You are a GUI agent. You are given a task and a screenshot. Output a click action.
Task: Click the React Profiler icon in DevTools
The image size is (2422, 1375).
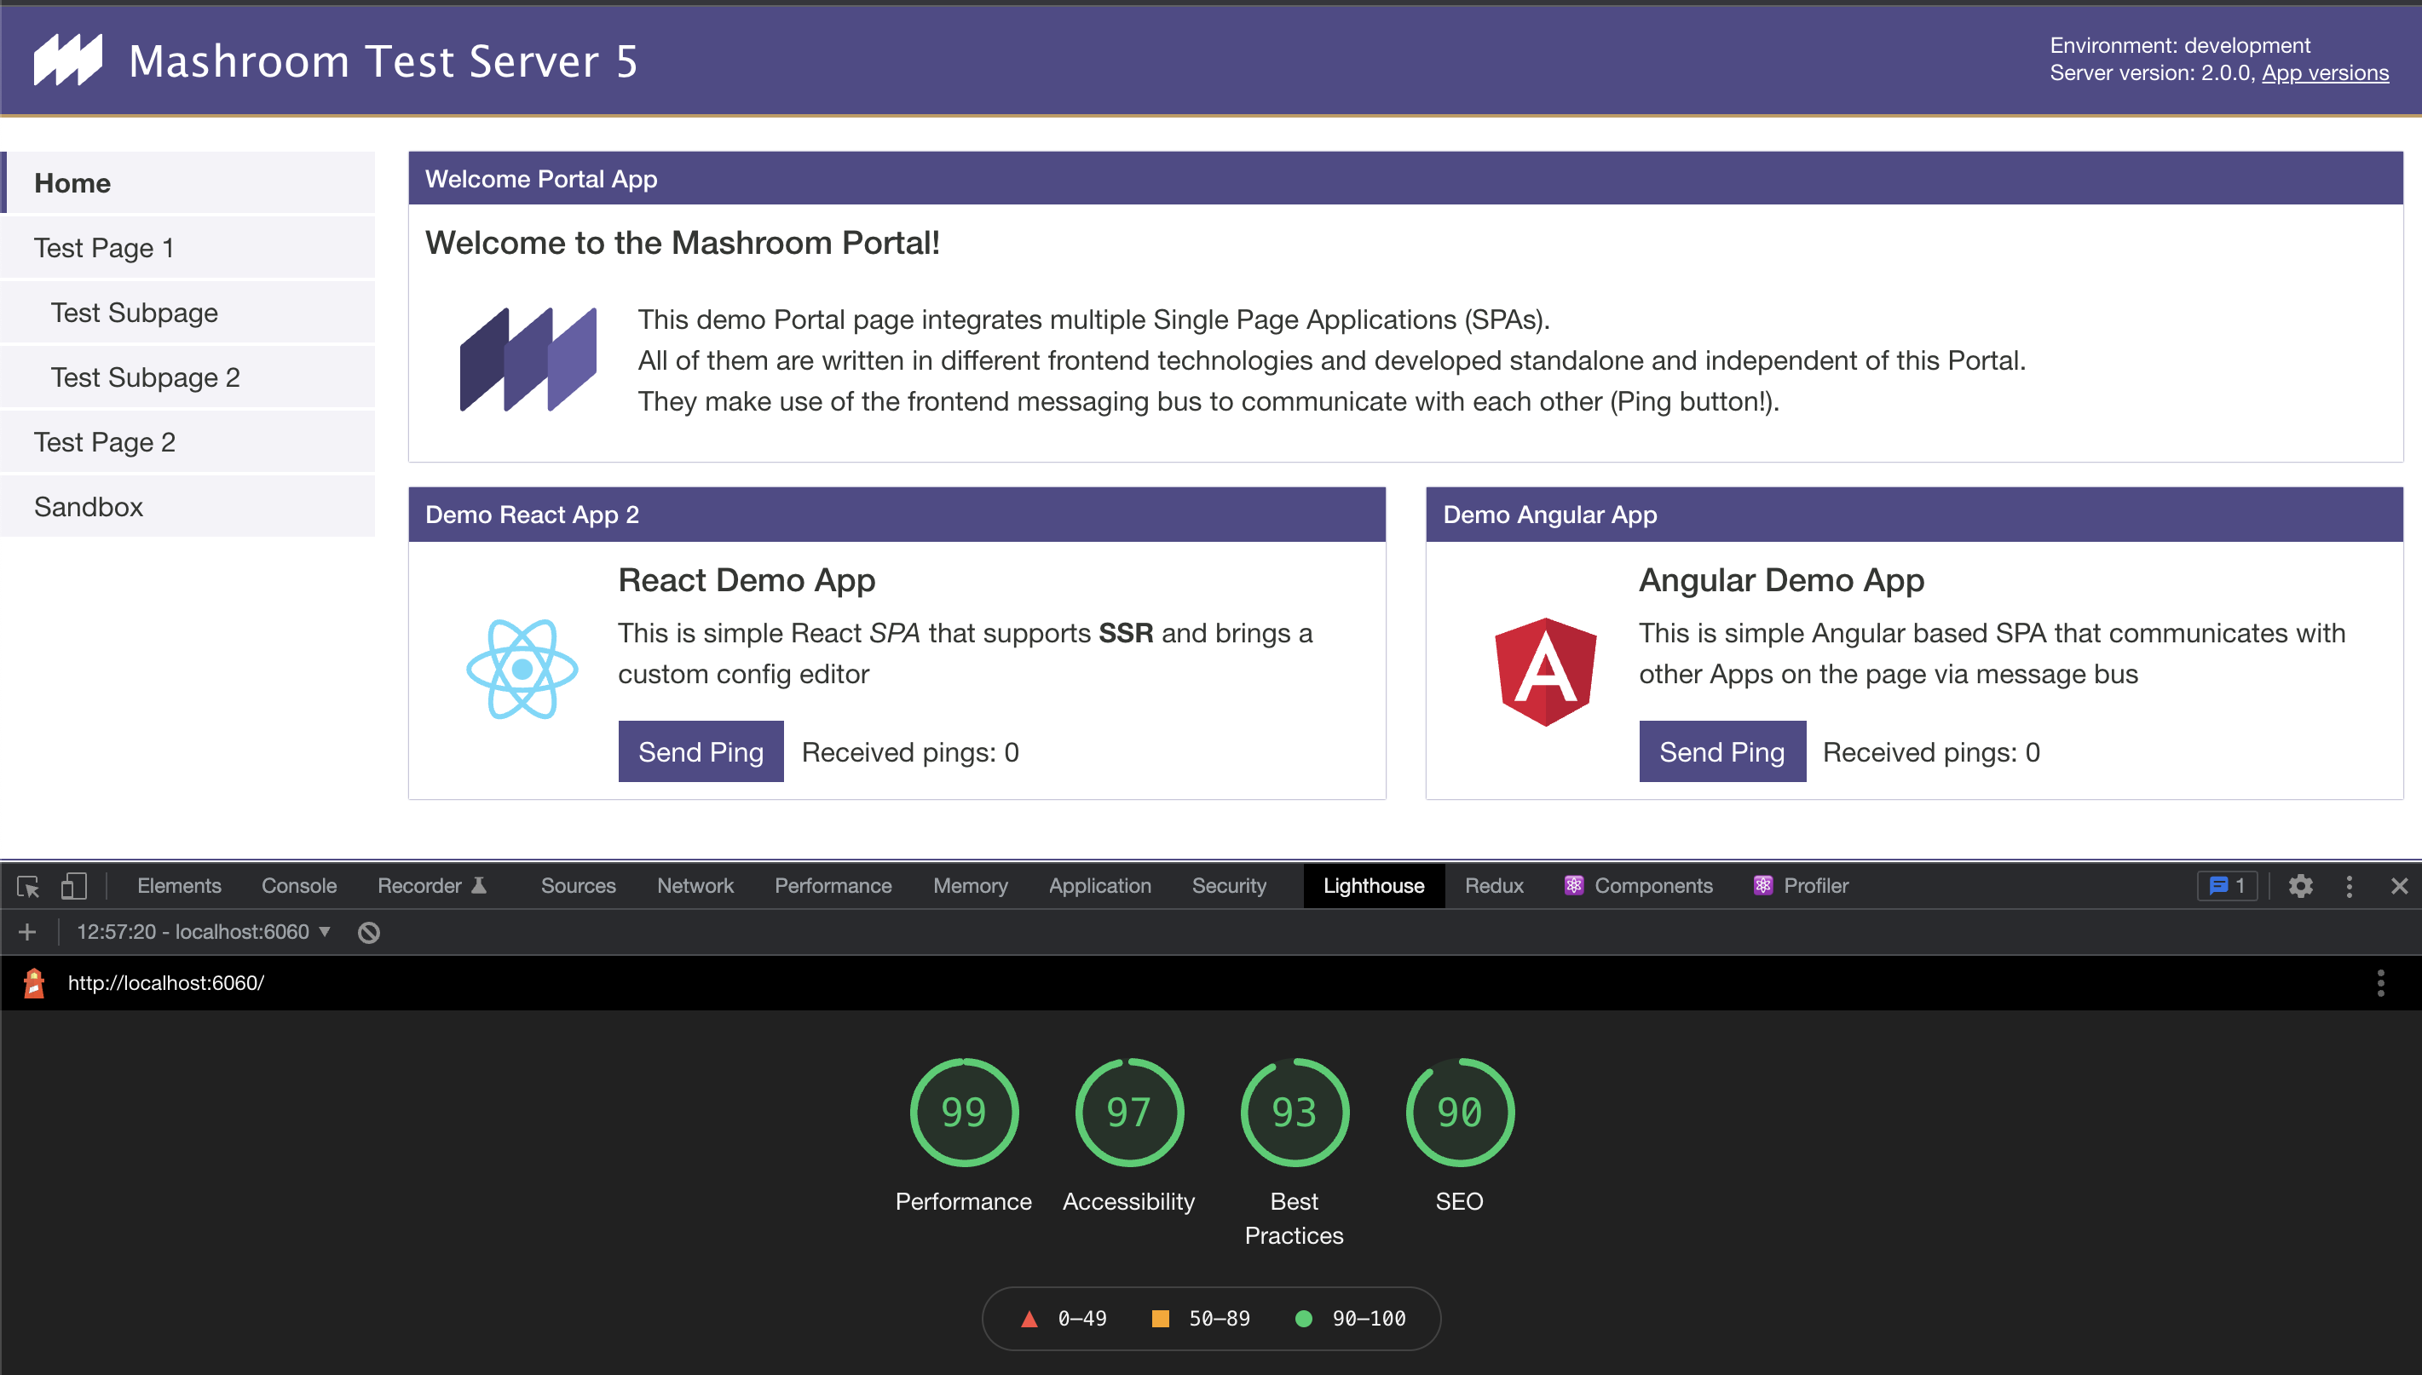(x=1760, y=883)
